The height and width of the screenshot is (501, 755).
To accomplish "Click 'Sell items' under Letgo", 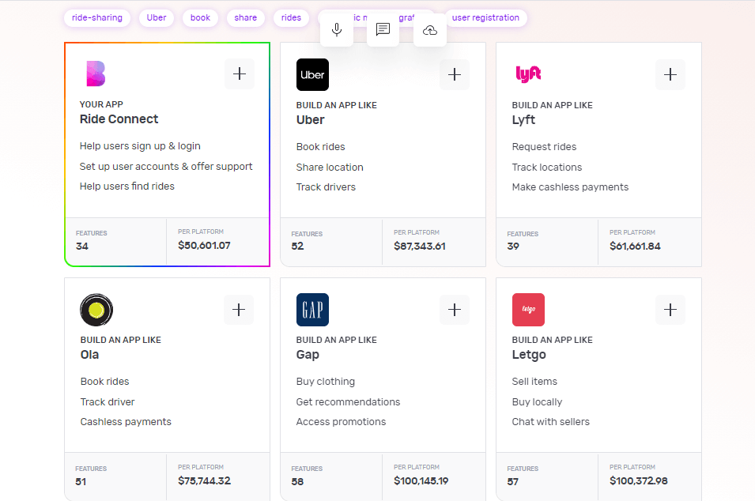I will pyautogui.click(x=534, y=382).
